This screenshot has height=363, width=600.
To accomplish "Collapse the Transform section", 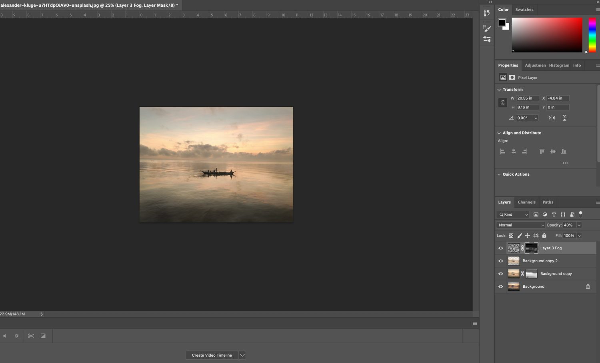I will click(x=499, y=90).
